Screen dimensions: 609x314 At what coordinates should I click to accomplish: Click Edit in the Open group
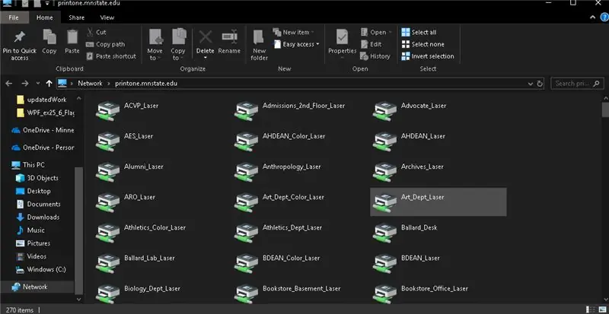371,44
